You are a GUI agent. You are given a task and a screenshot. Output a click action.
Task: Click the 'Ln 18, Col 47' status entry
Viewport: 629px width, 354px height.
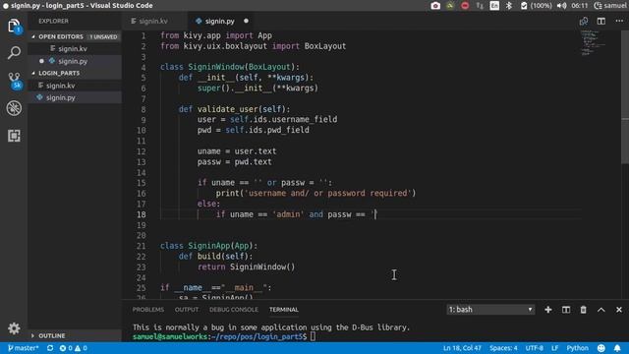point(462,348)
